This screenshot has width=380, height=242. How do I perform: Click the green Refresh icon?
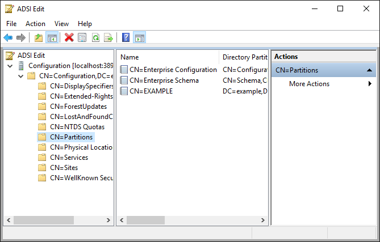(x=95, y=38)
